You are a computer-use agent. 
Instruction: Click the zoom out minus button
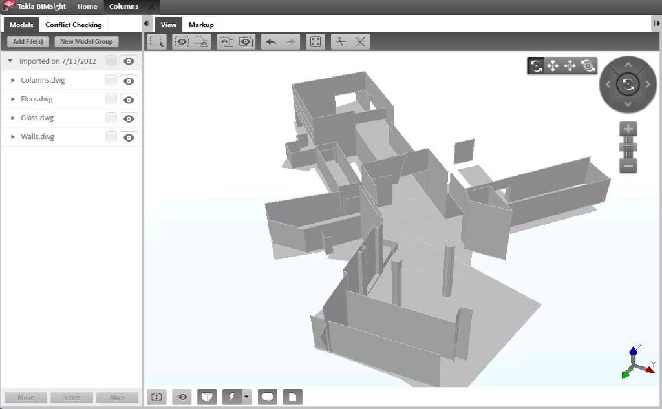(x=628, y=165)
